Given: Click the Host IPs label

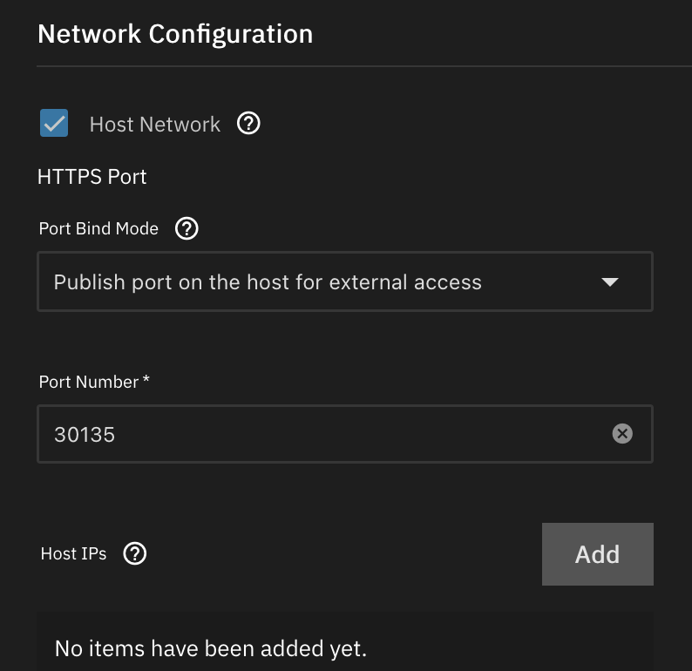Looking at the screenshot, I should click(x=74, y=554).
